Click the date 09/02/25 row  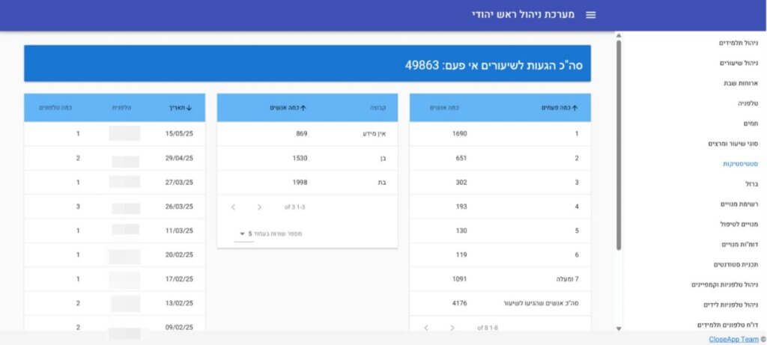[x=115, y=325]
